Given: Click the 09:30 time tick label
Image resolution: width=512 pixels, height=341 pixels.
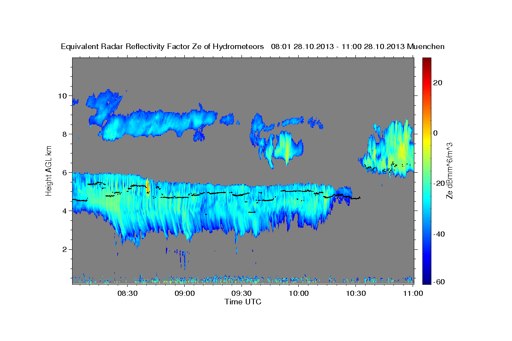Looking at the screenshot, I should click(x=242, y=293).
